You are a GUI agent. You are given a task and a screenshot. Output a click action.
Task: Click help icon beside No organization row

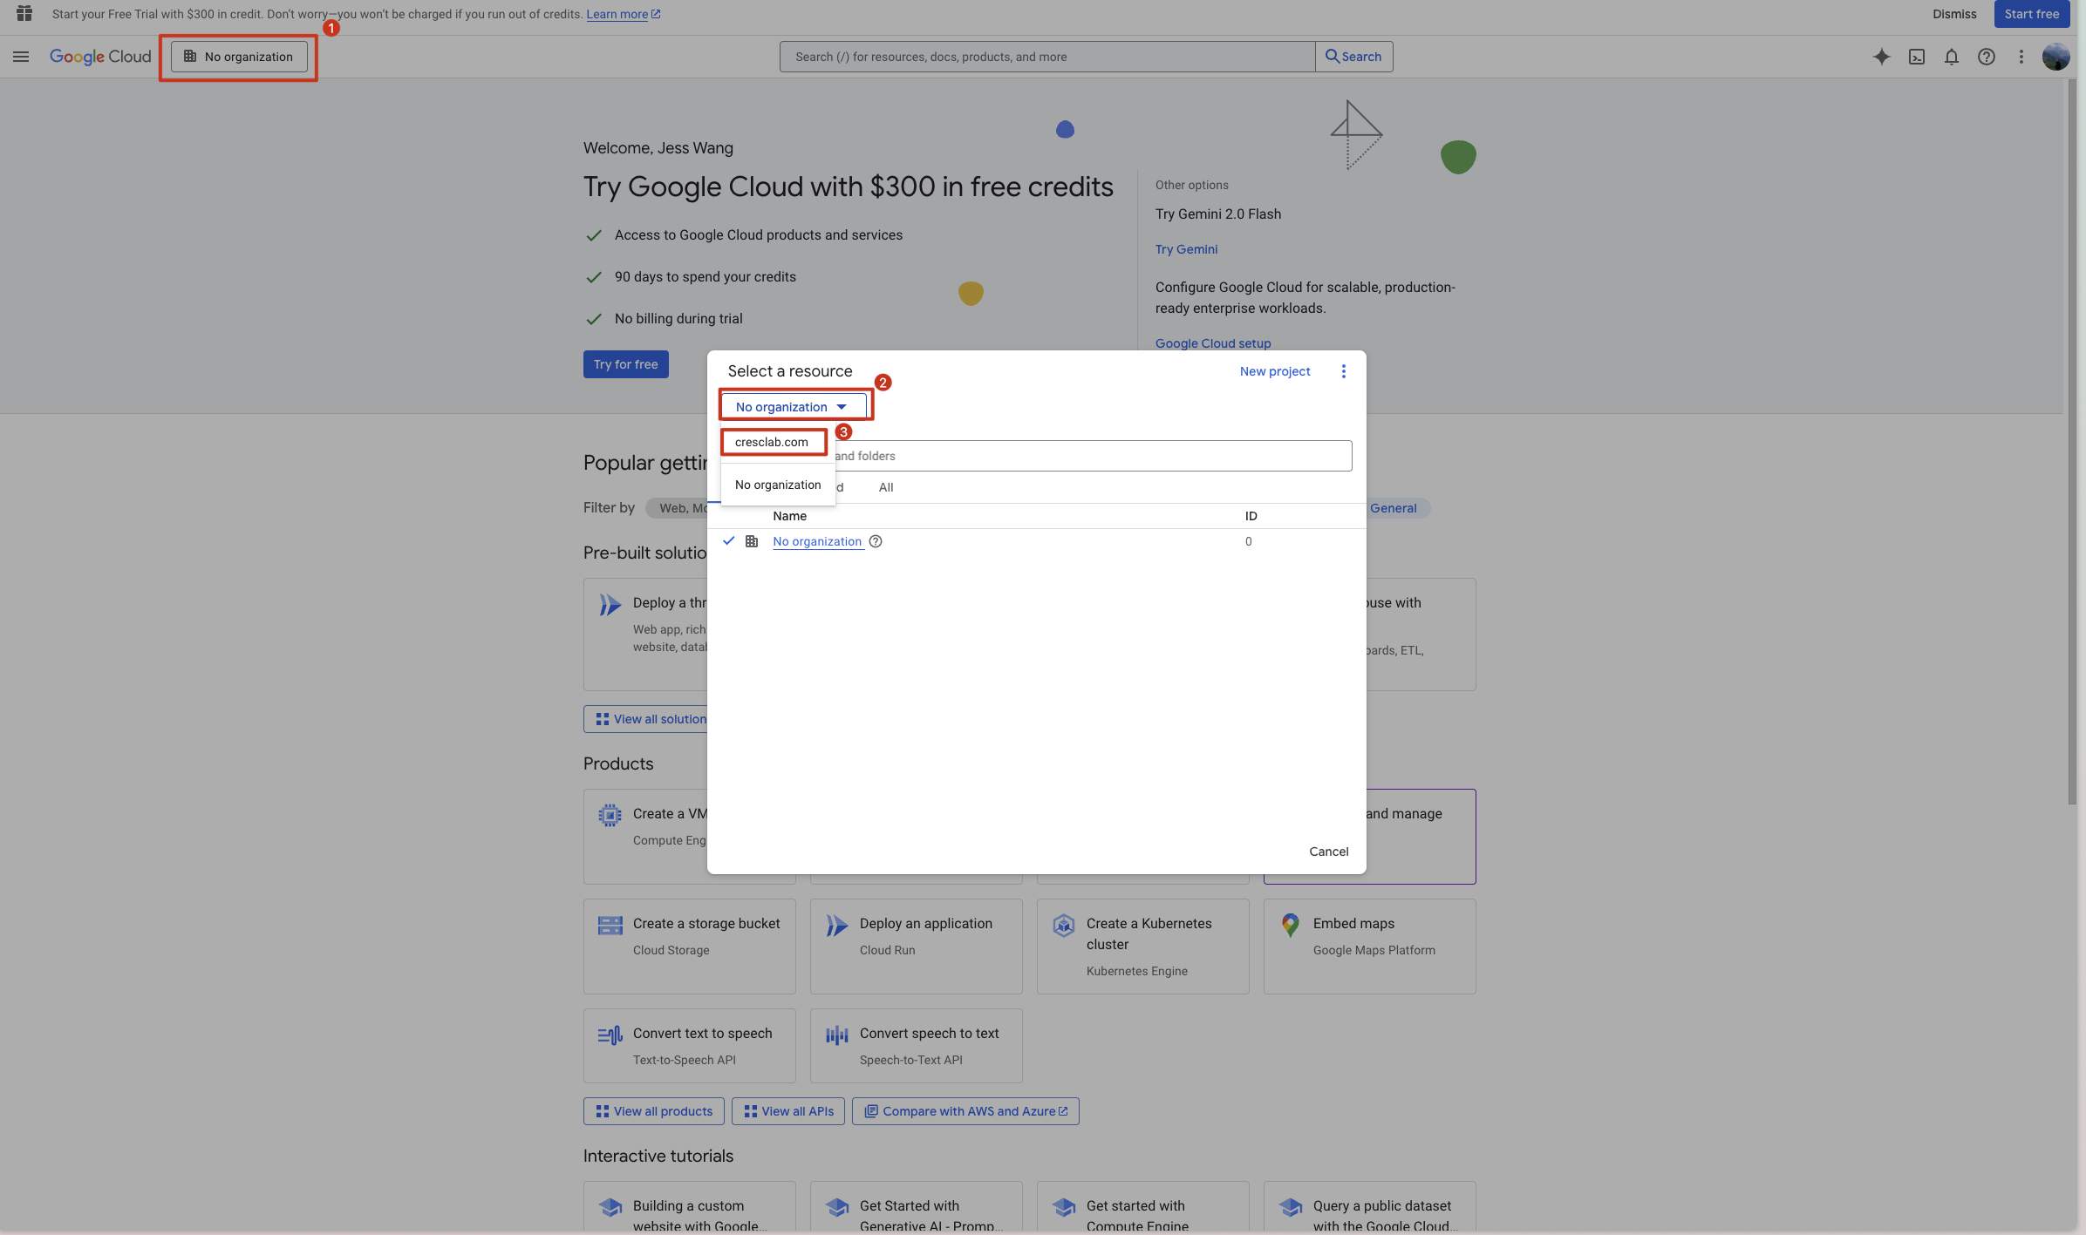pos(876,541)
